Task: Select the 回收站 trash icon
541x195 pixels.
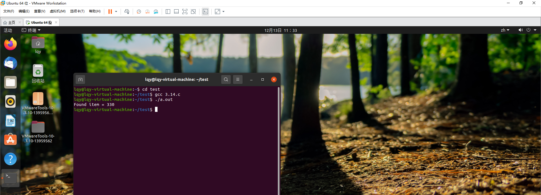Action: point(38,74)
